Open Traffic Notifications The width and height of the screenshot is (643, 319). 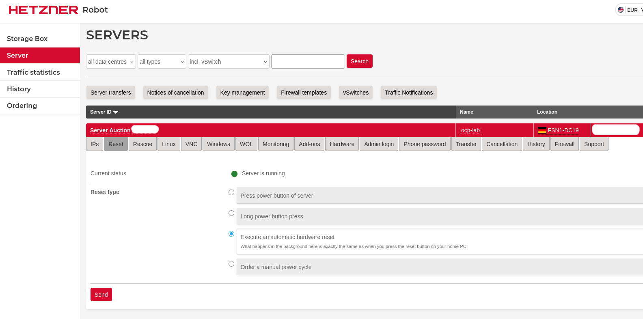coord(409,93)
